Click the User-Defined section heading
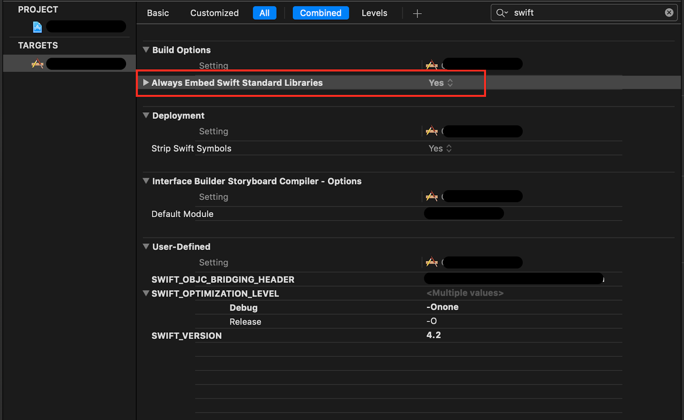The width and height of the screenshot is (684, 420). click(x=181, y=247)
